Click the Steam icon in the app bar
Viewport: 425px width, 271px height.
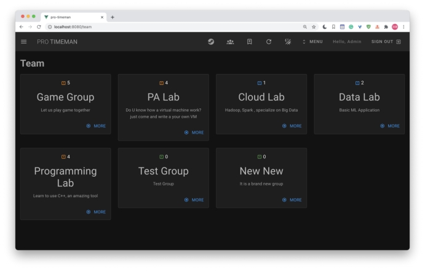210,42
